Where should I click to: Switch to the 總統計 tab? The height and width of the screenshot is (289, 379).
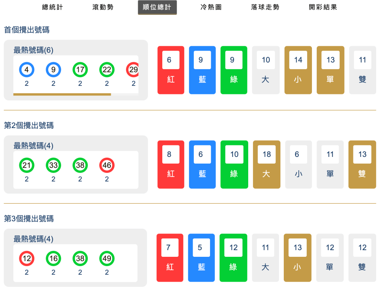tap(52, 7)
